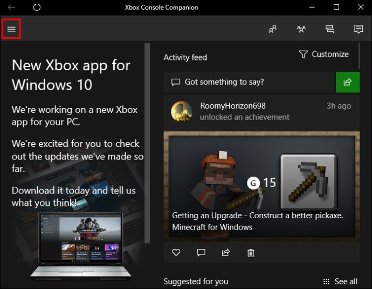The height and width of the screenshot is (289, 372).
Task: Click the back arrow in the title bar
Action: pos(11,8)
